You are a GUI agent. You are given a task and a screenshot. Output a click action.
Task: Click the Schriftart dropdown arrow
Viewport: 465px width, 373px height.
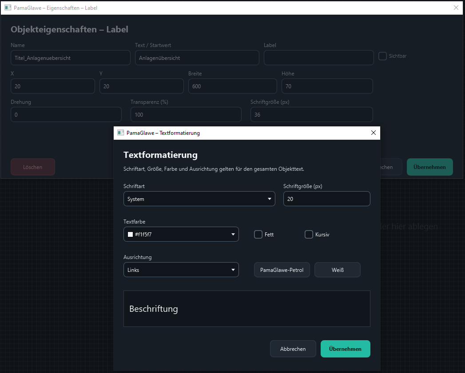(270, 199)
